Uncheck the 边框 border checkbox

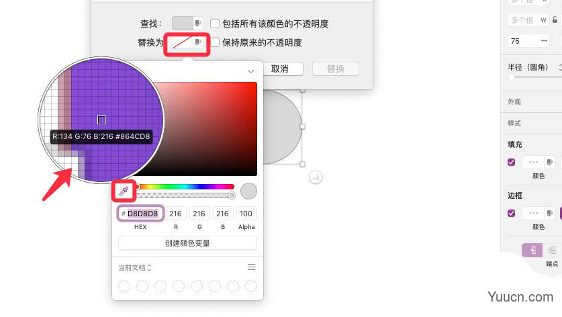[512, 214]
